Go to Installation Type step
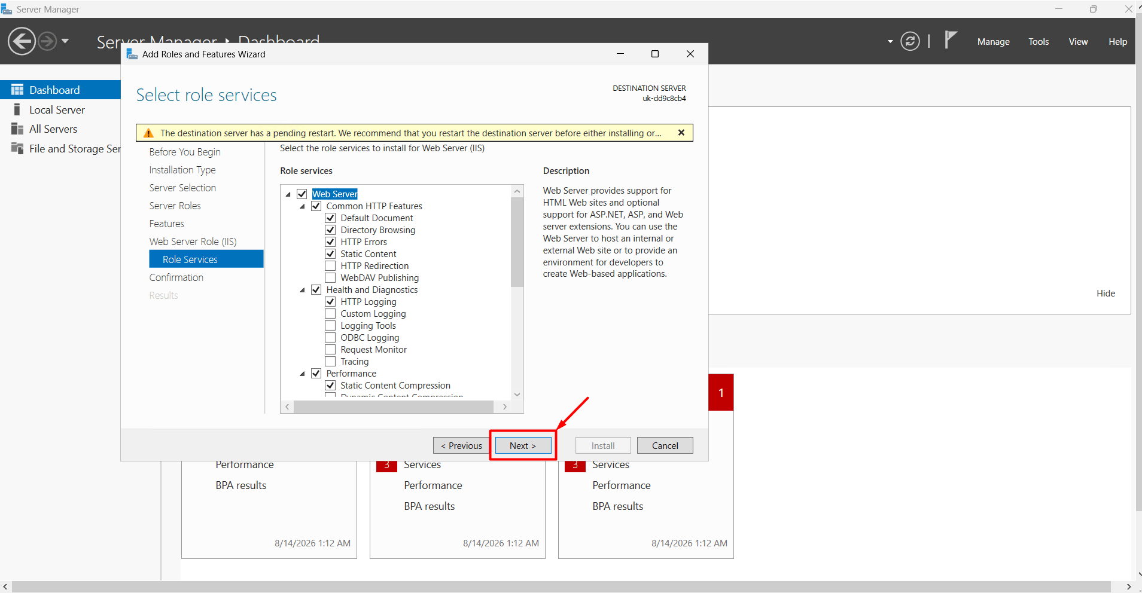The height and width of the screenshot is (593, 1142). (x=182, y=170)
